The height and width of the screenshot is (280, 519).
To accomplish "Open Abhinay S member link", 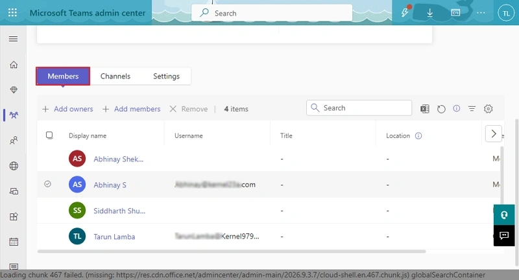I will coord(110,185).
